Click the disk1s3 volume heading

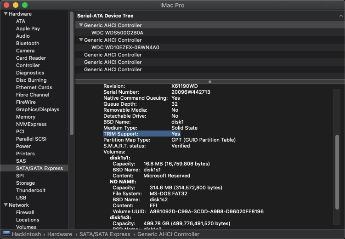click(x=120, y=217)
